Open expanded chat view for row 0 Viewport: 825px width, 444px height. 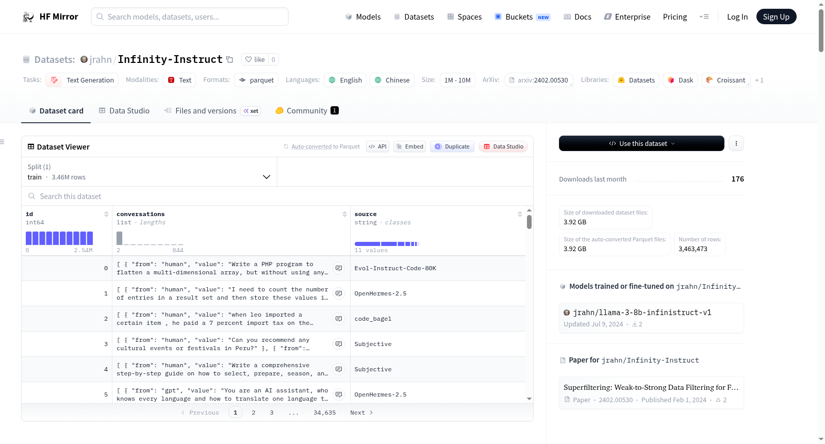(x=339, y=268)
